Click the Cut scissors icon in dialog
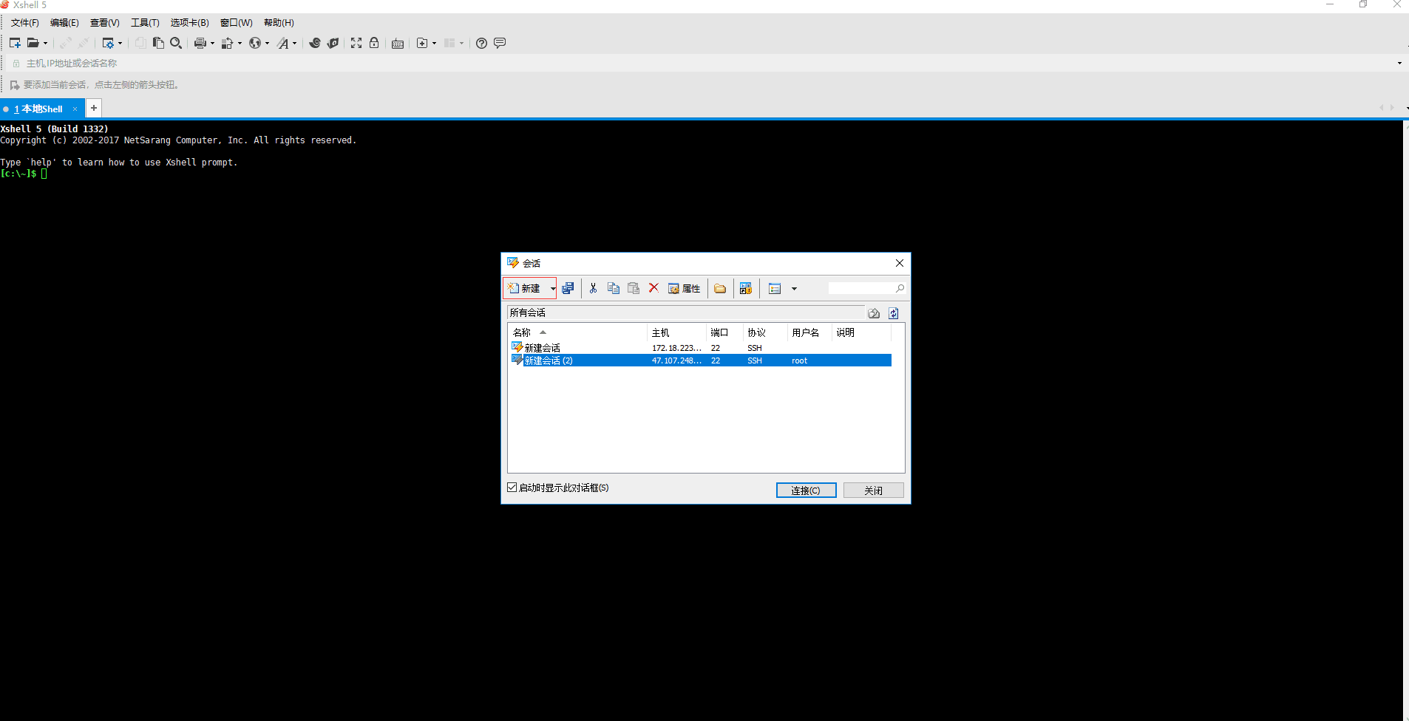 593,288
